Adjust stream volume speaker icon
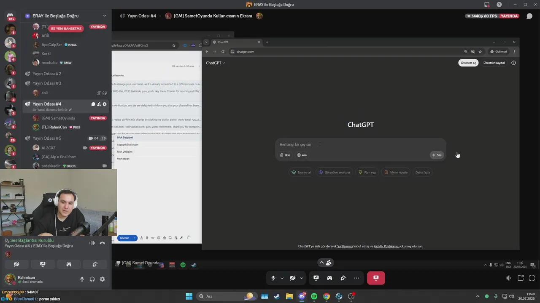This screenshot has height=303, width=540. point(509,278)
